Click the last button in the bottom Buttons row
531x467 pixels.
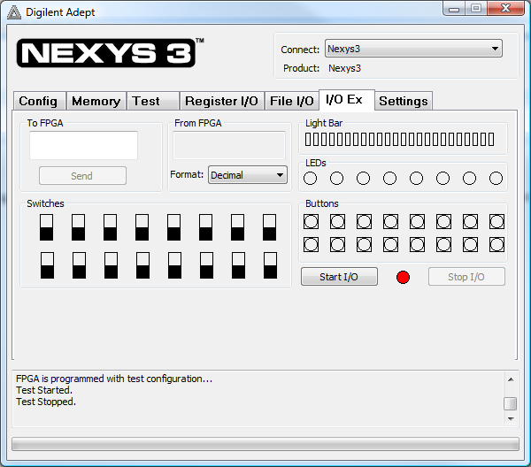pos(496,245)
